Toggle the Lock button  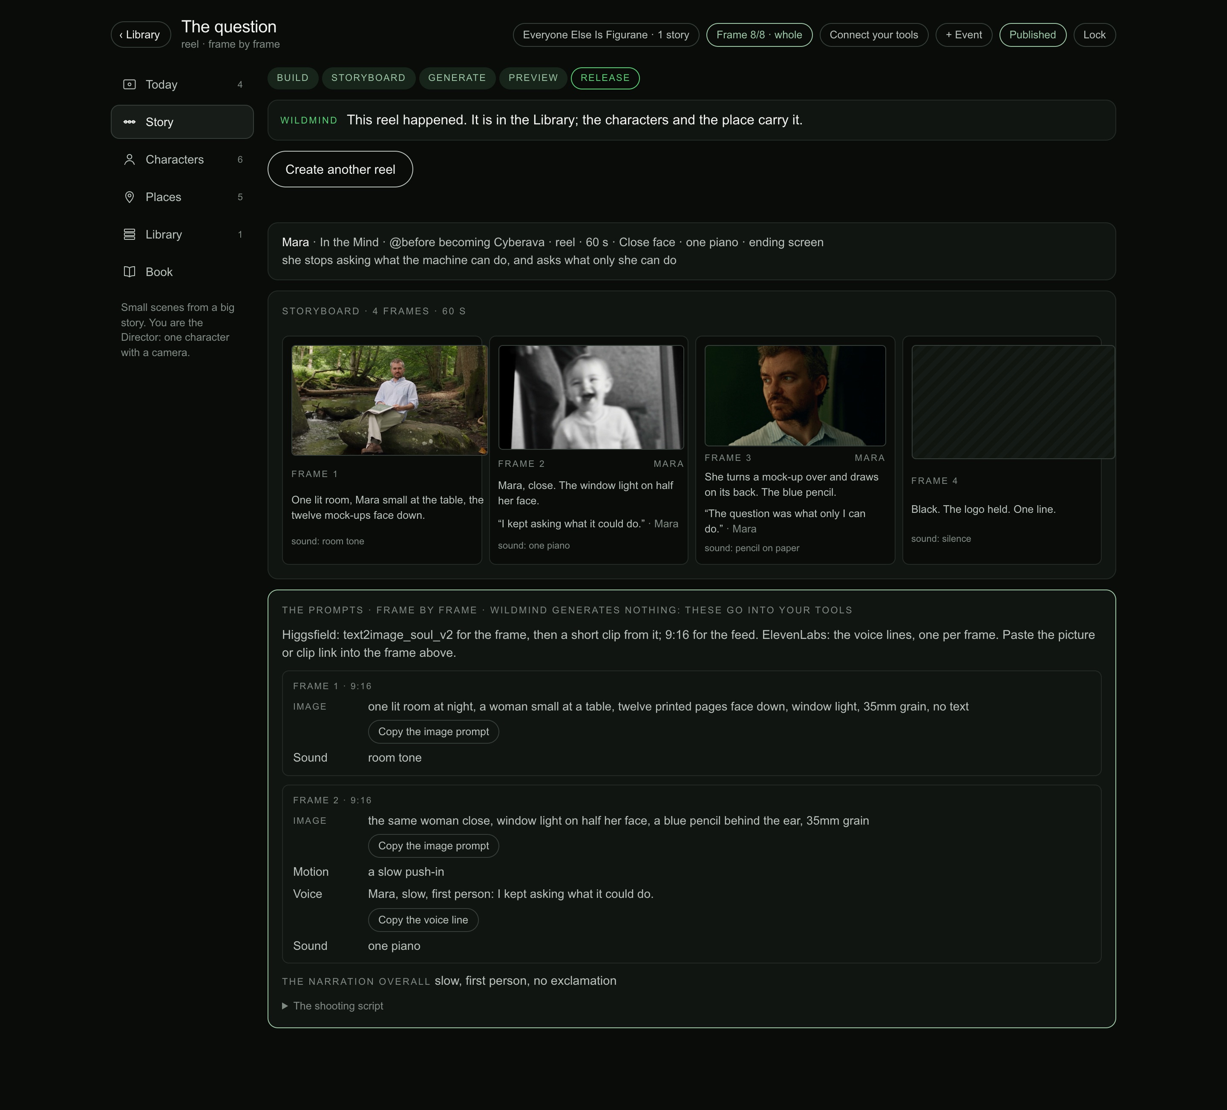(x=1095, y=35)
